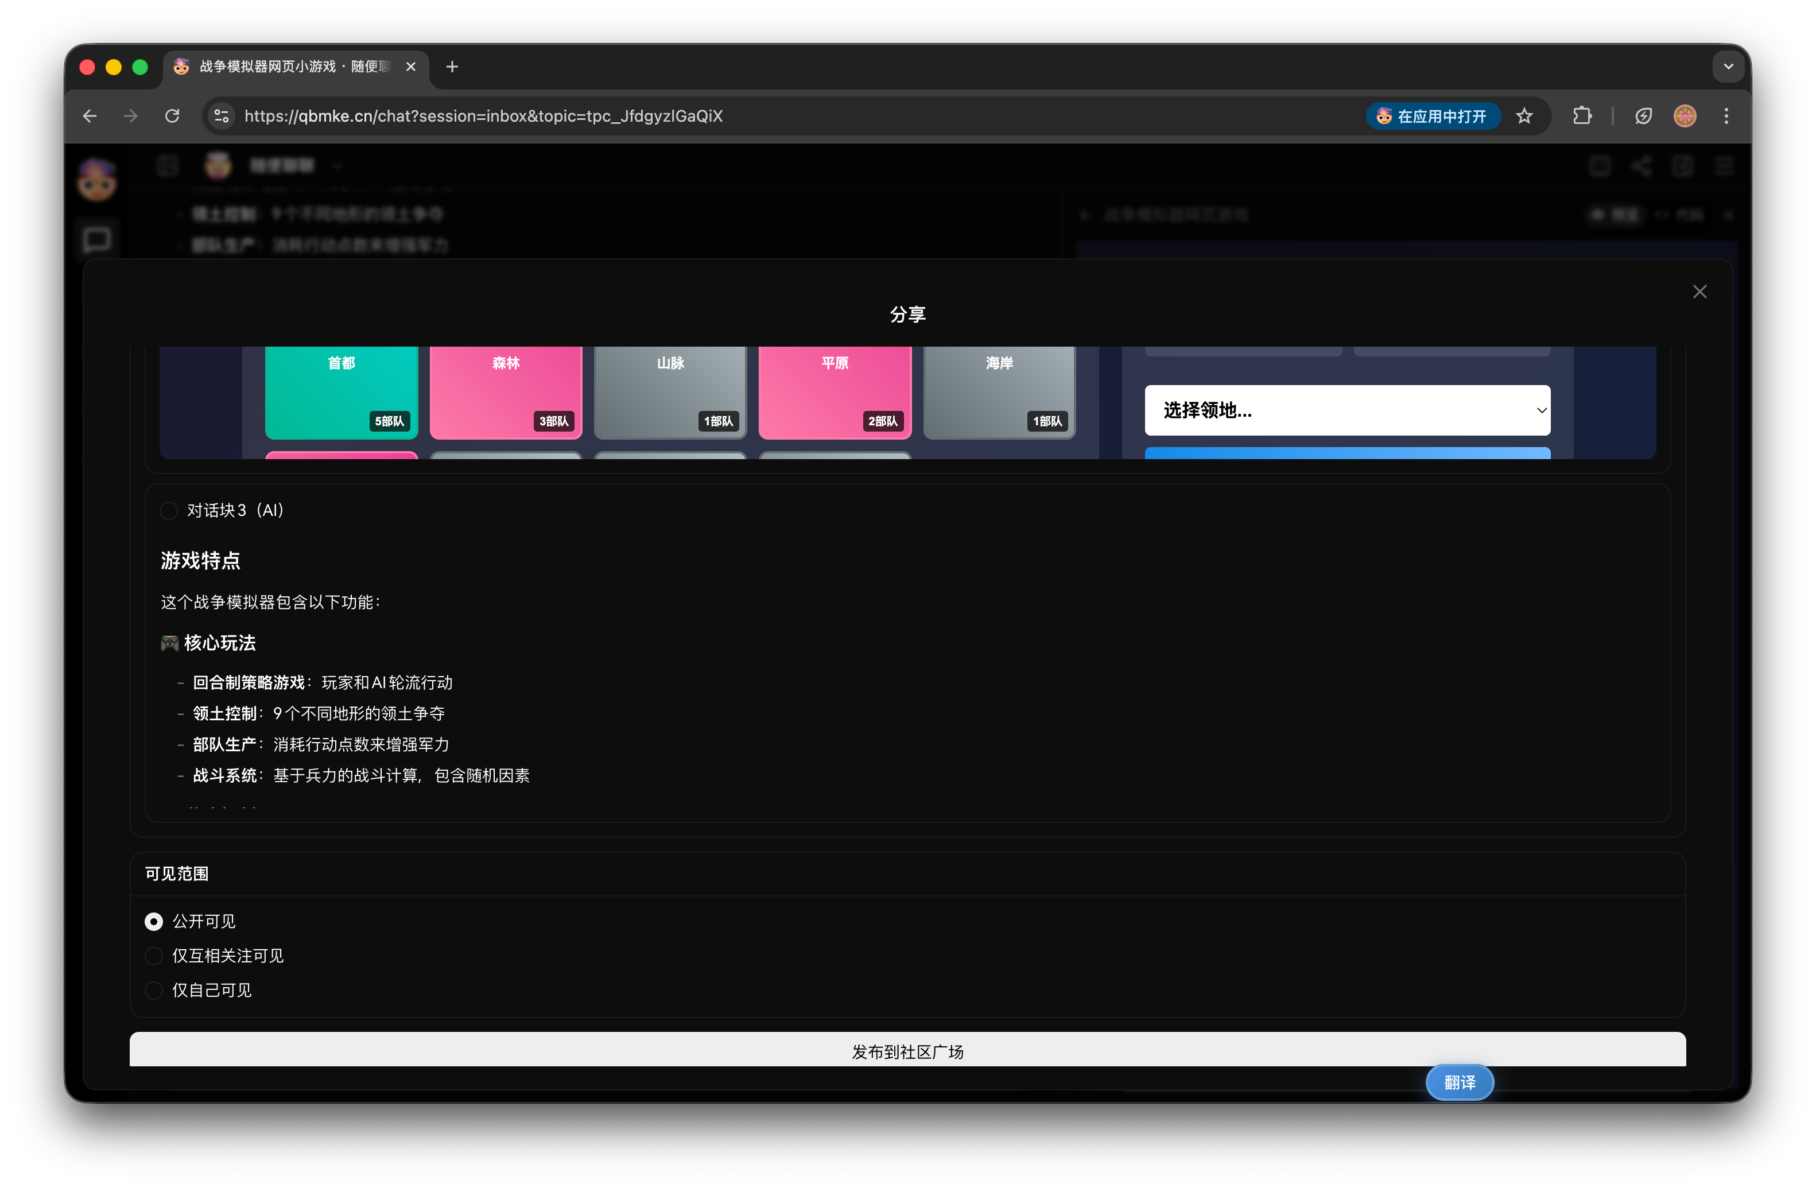Open a new browser tab
Image resolution: width=1816 pixels, height=1188 pixels.
tap(452, 67)
